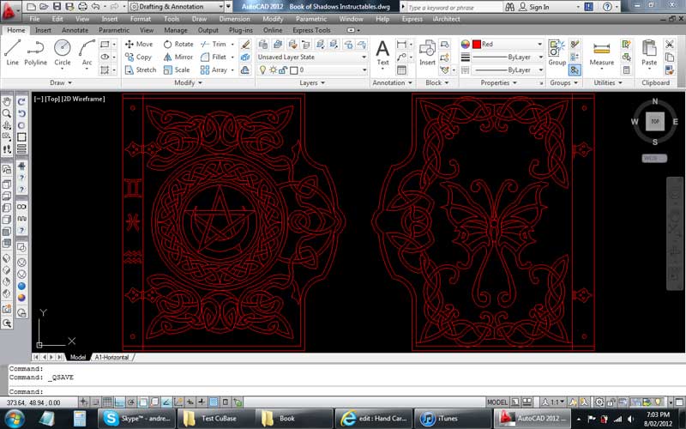Click the Sign In button
The height and width of the screenshot is (429, 686).
click(x=533, y=7)
